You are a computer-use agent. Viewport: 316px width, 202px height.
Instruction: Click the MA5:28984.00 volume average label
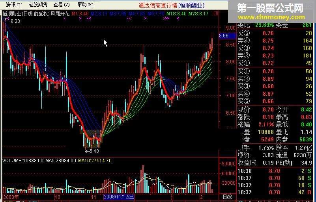coord(60,161)
